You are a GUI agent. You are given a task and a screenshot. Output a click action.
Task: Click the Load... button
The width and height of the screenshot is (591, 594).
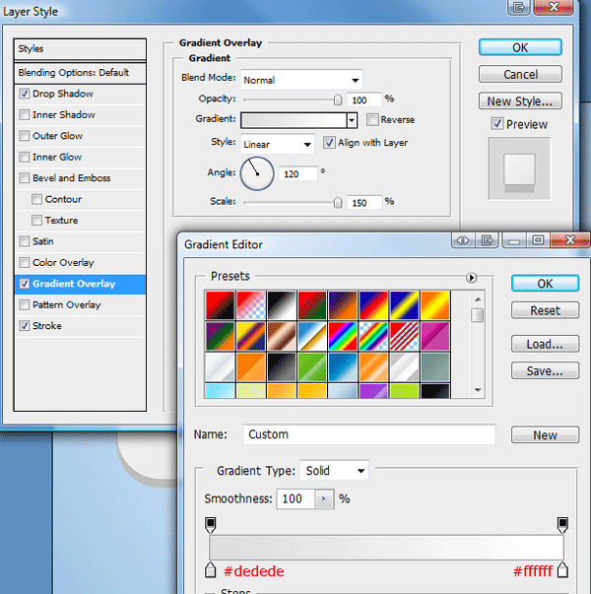(x=545, y=344)
